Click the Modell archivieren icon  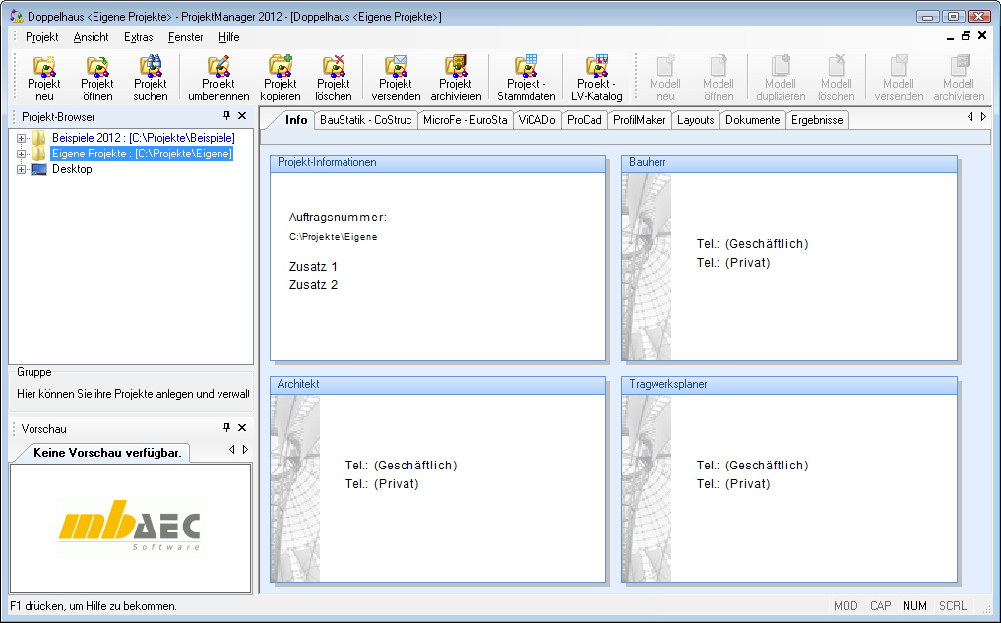(959, 78)
